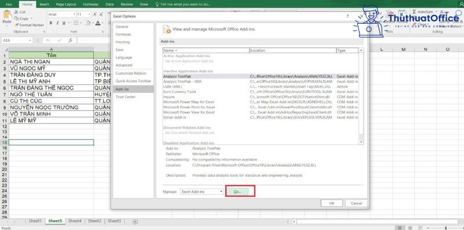Apply the Fill Color bucket
Screen dimensions: 464x230
pos(88,23)
